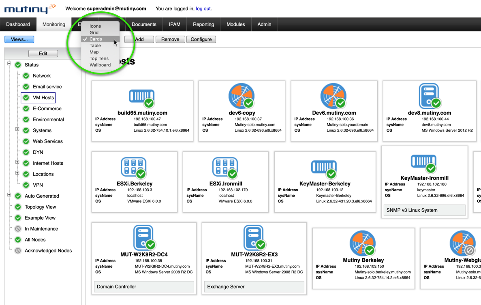Open the Exchange Server description field
Viewport: 481px width, 305px height.
pyautogui.click(x=254, y=287)
